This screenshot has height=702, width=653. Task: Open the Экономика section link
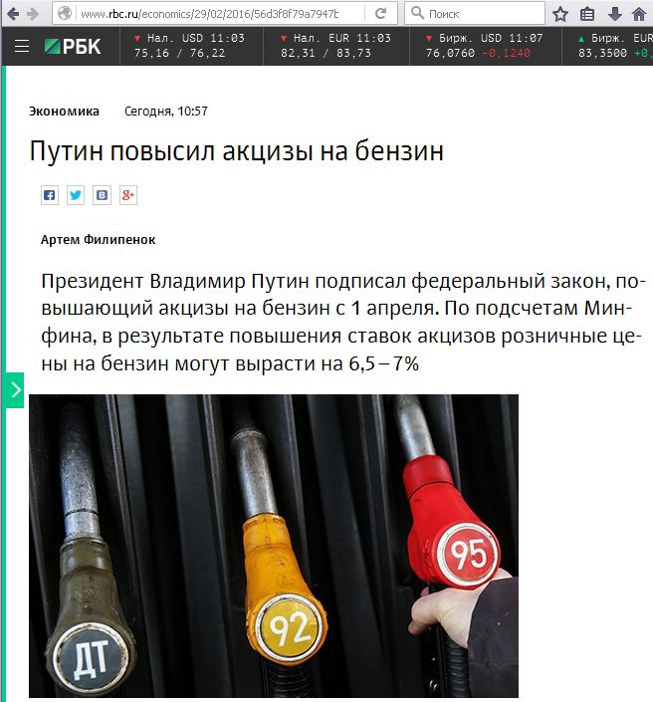[64, 112]
